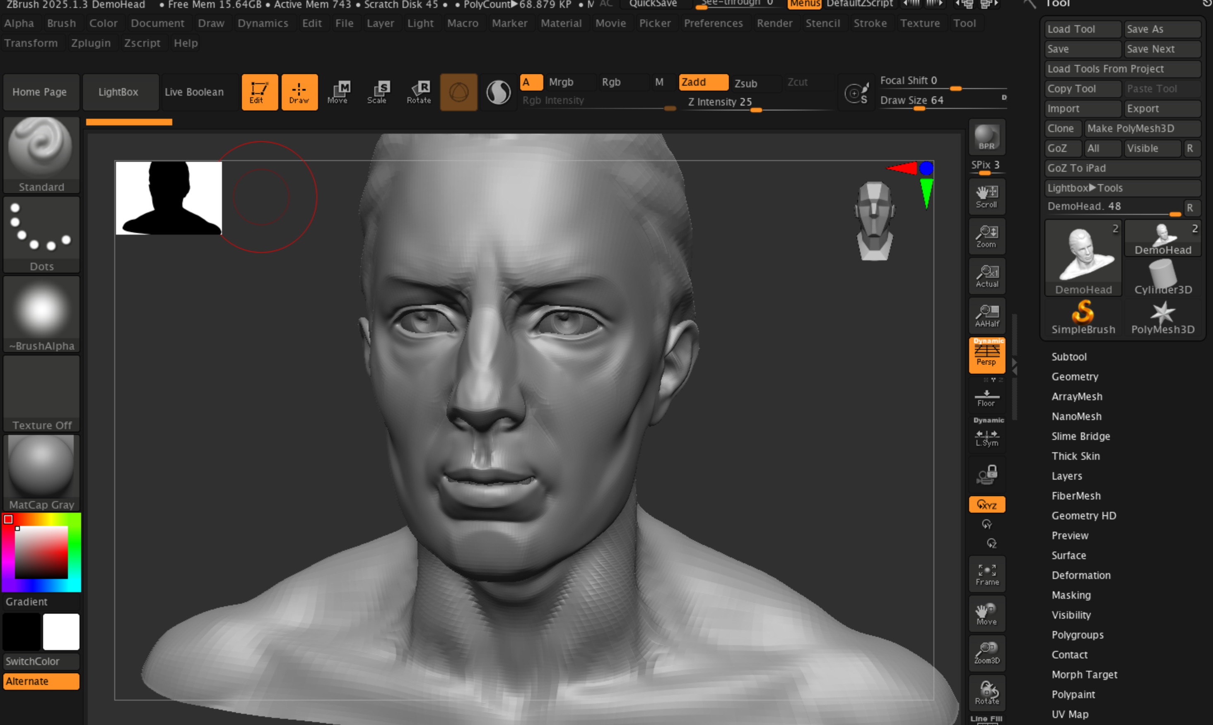Image resolution: width=1213 pixels, height=725 pixels.
Task: Open the Preferences menu
Action: (x=713, y=23)
